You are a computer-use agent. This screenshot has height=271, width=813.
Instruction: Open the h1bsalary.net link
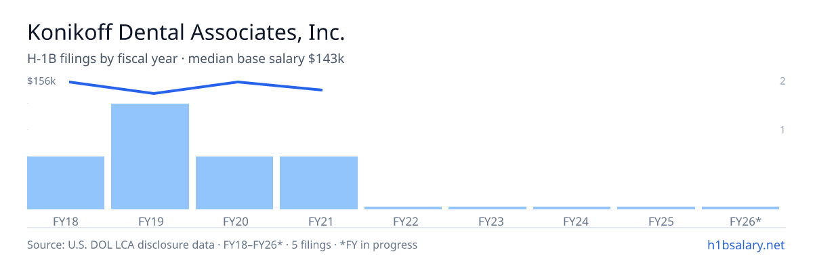coord(745,245)
